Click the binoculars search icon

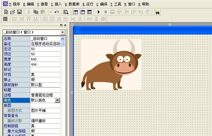point(157,12)
